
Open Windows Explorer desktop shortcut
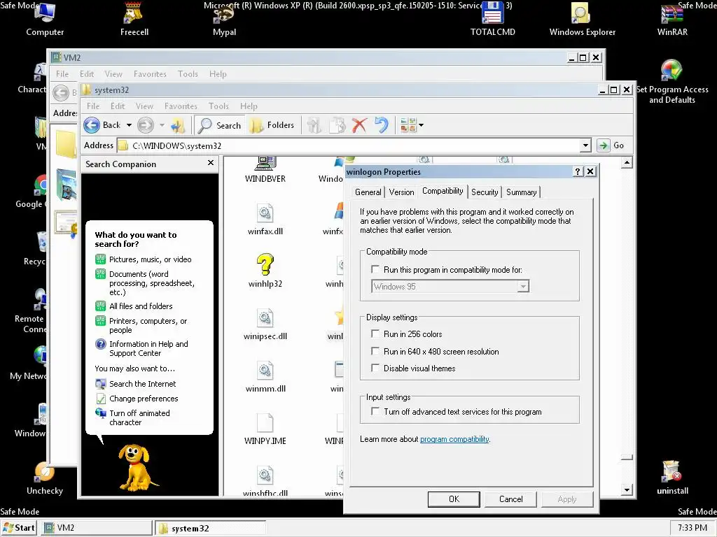click(x=582, y=18)
